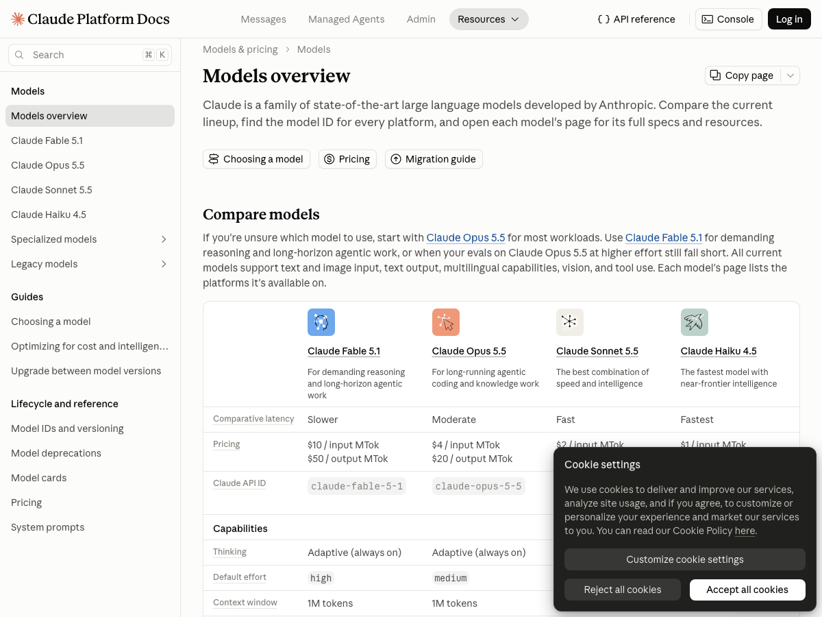Click the Copy page button
The width and height of the screenshot is (822, 617).
coord(743,75)
